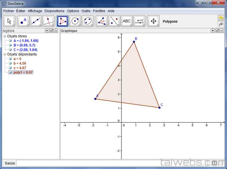Open the Outils menu
The width and height of the screenshot is (227, 169).
coord(86,11)
